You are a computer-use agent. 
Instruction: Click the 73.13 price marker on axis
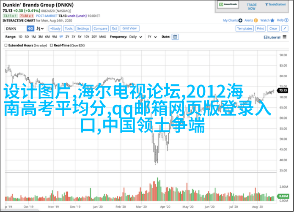click(283, 90)
